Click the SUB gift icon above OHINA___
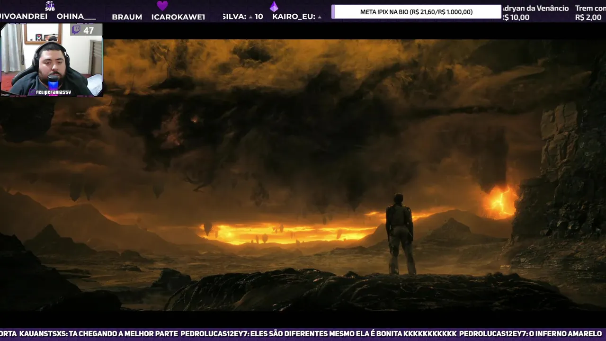This screenshot has height=341, width=606. coord(50,5)
